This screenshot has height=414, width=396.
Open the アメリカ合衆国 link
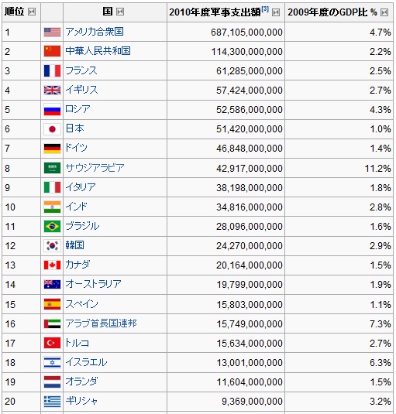coord(95,32)
